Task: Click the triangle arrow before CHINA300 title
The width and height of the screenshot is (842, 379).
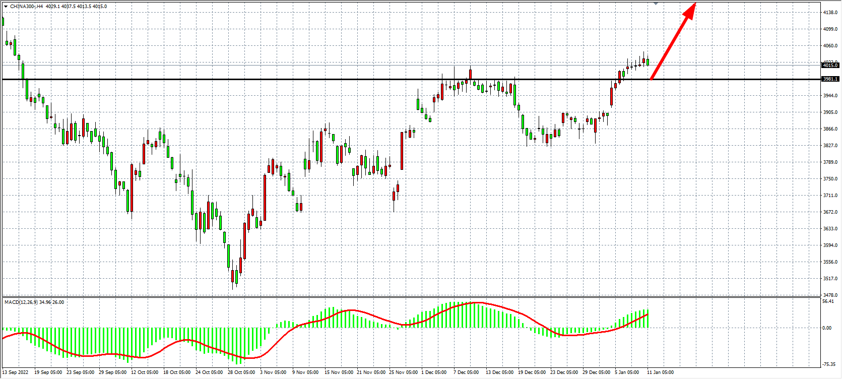Action: click(6, 7)
